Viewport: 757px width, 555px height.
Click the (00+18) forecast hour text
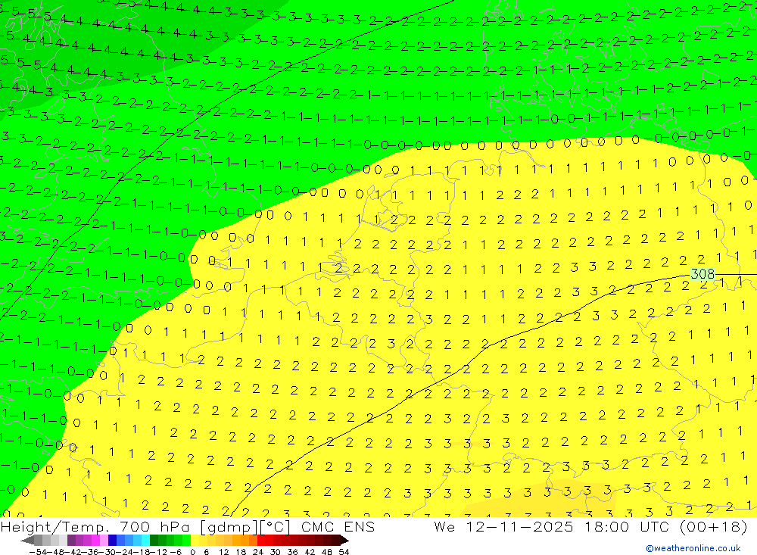point(713,526)
